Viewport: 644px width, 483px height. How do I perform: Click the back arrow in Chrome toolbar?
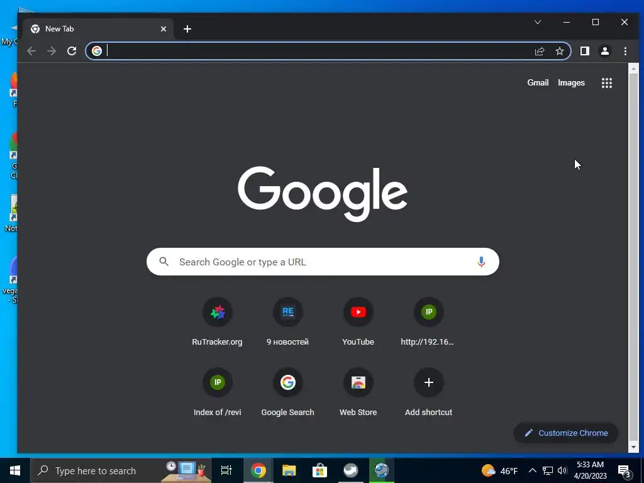tap(31, 51)
